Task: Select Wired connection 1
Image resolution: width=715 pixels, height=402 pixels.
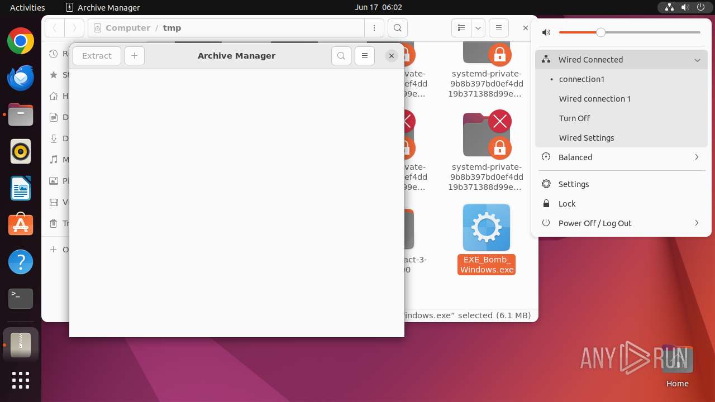Action: pos(621,99)
